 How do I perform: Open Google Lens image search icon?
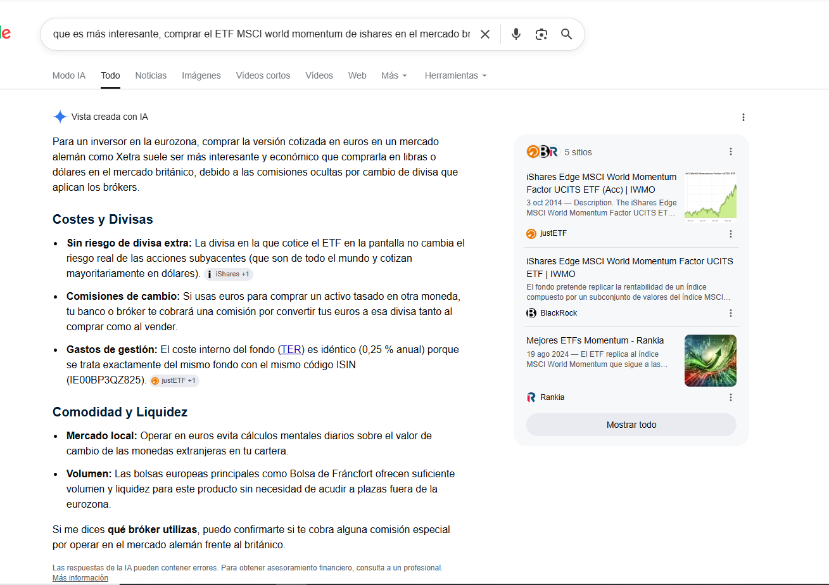pos(541,34)
